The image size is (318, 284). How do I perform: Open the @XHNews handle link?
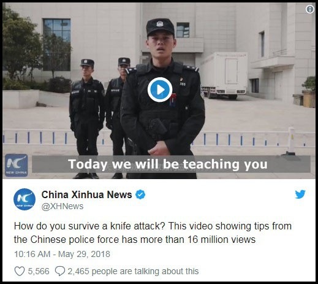[62, 206]
